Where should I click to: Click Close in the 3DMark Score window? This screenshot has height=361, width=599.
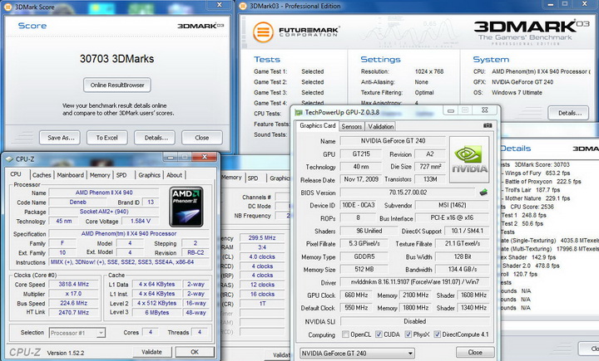pyautogui.click(x=202, y=138)
